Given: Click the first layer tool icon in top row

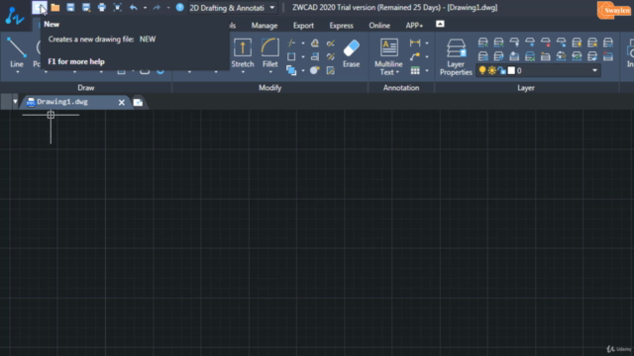Looking at the screenshot, I should point(482,42).
